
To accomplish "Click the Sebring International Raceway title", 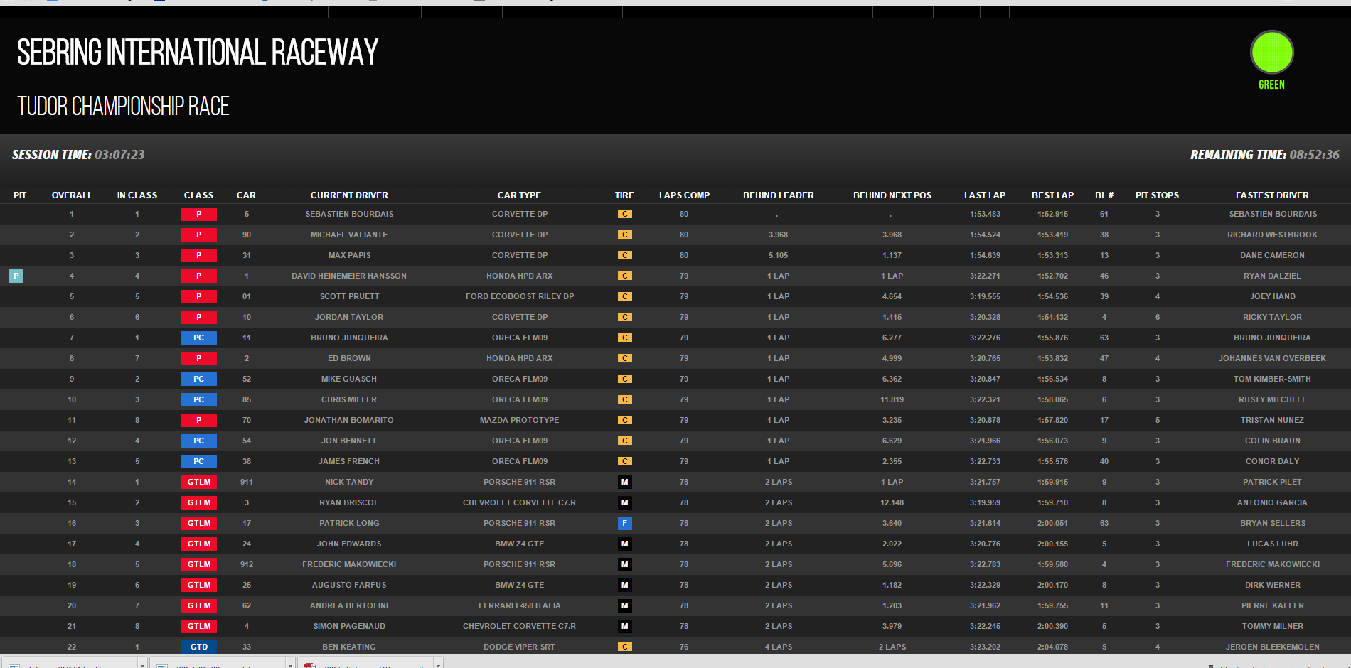I will point(198,53).
